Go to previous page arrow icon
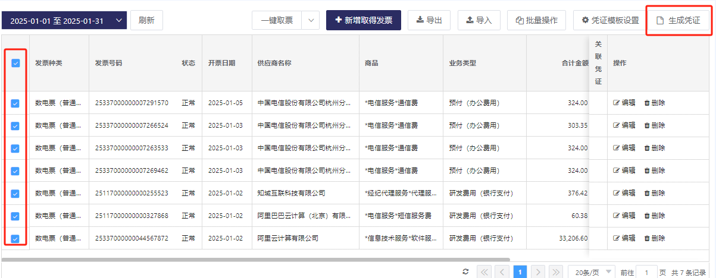Viewport: 716px width, 278px height. click(502, 272)
